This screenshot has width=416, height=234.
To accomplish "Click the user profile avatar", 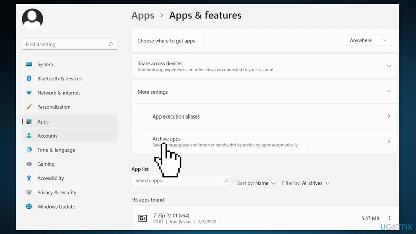I will pyautogui.click(x=32, y=19).
